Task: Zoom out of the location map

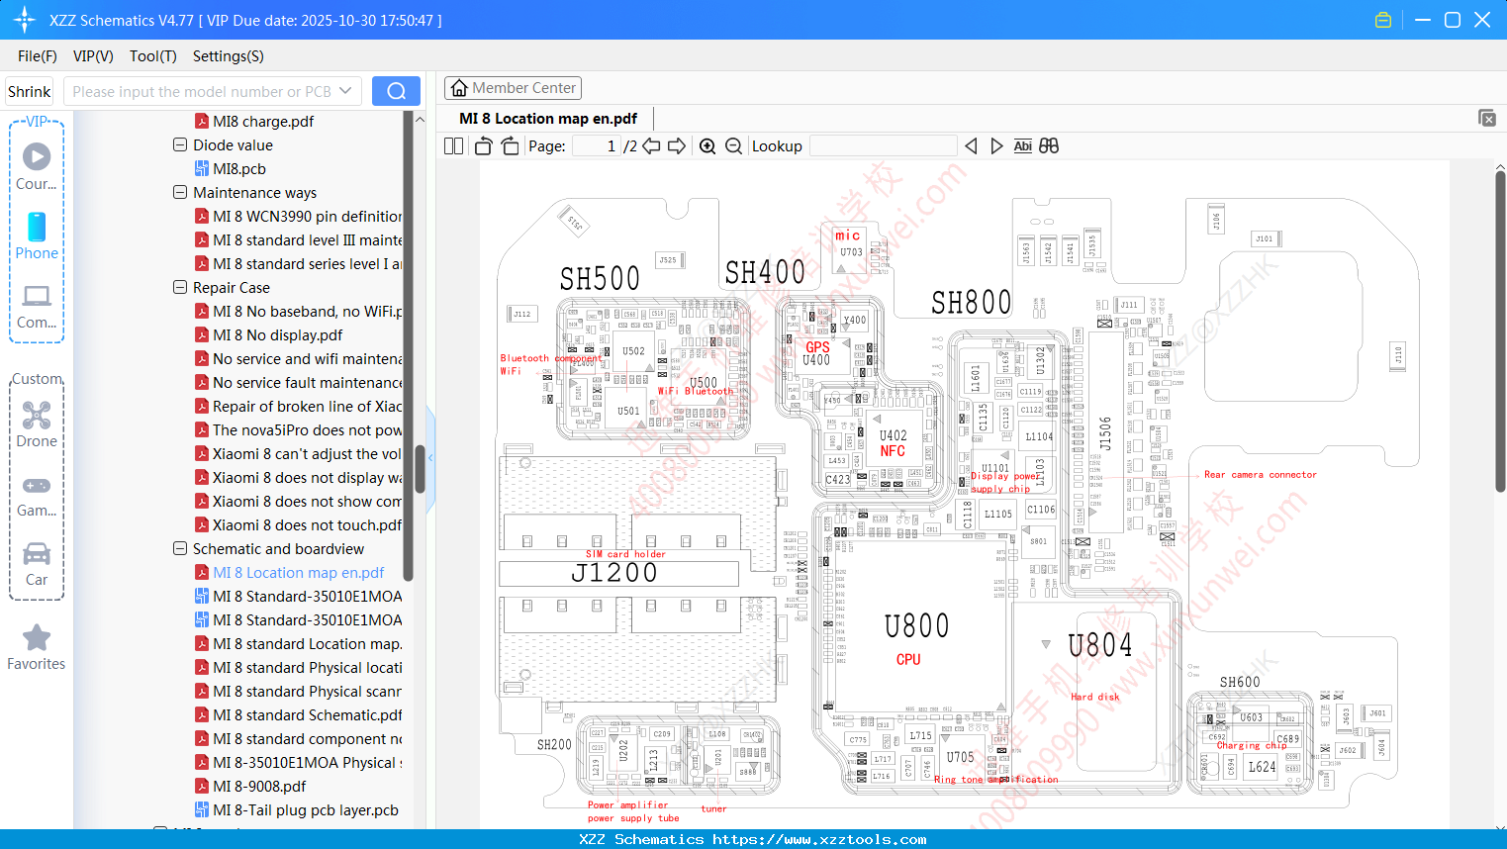Action: [x=733, y=145]
